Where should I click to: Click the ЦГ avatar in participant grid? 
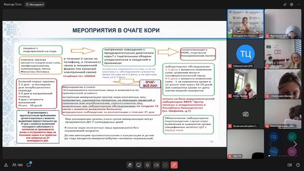tap(292, 137)
